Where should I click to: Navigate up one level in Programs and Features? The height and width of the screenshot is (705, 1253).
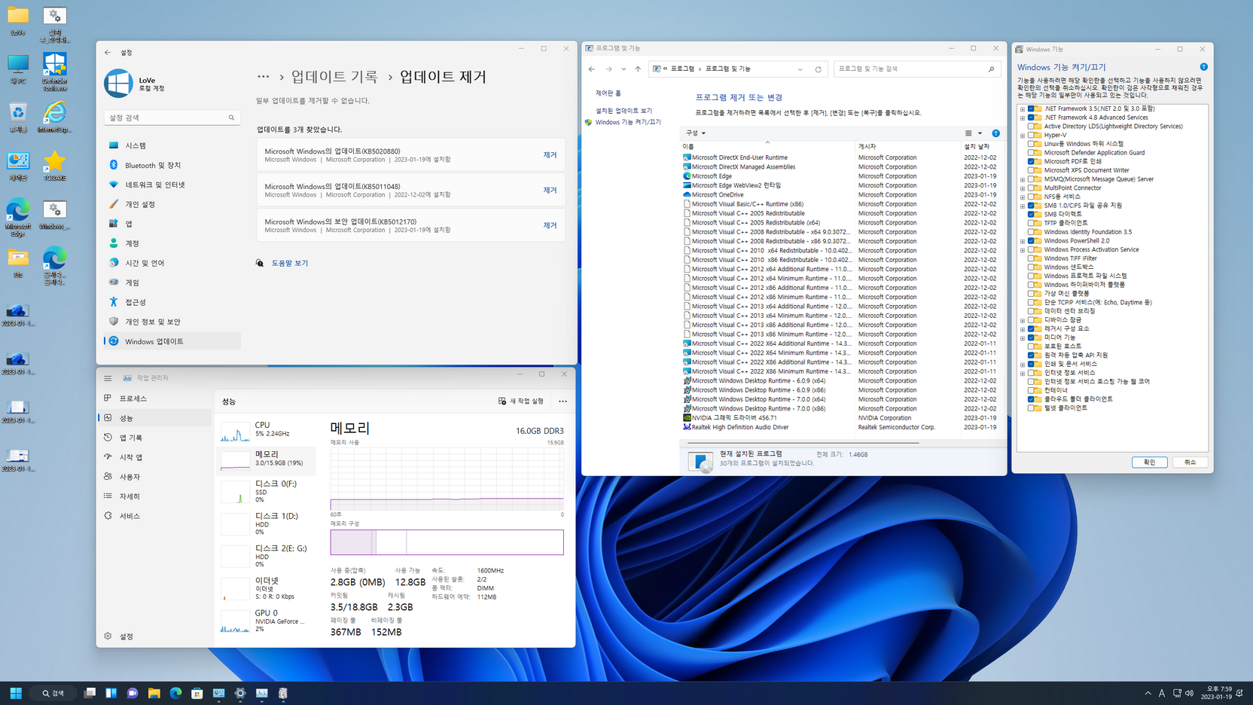(x=638, y=69)
